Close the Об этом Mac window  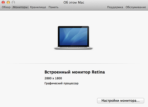point(3,2)
